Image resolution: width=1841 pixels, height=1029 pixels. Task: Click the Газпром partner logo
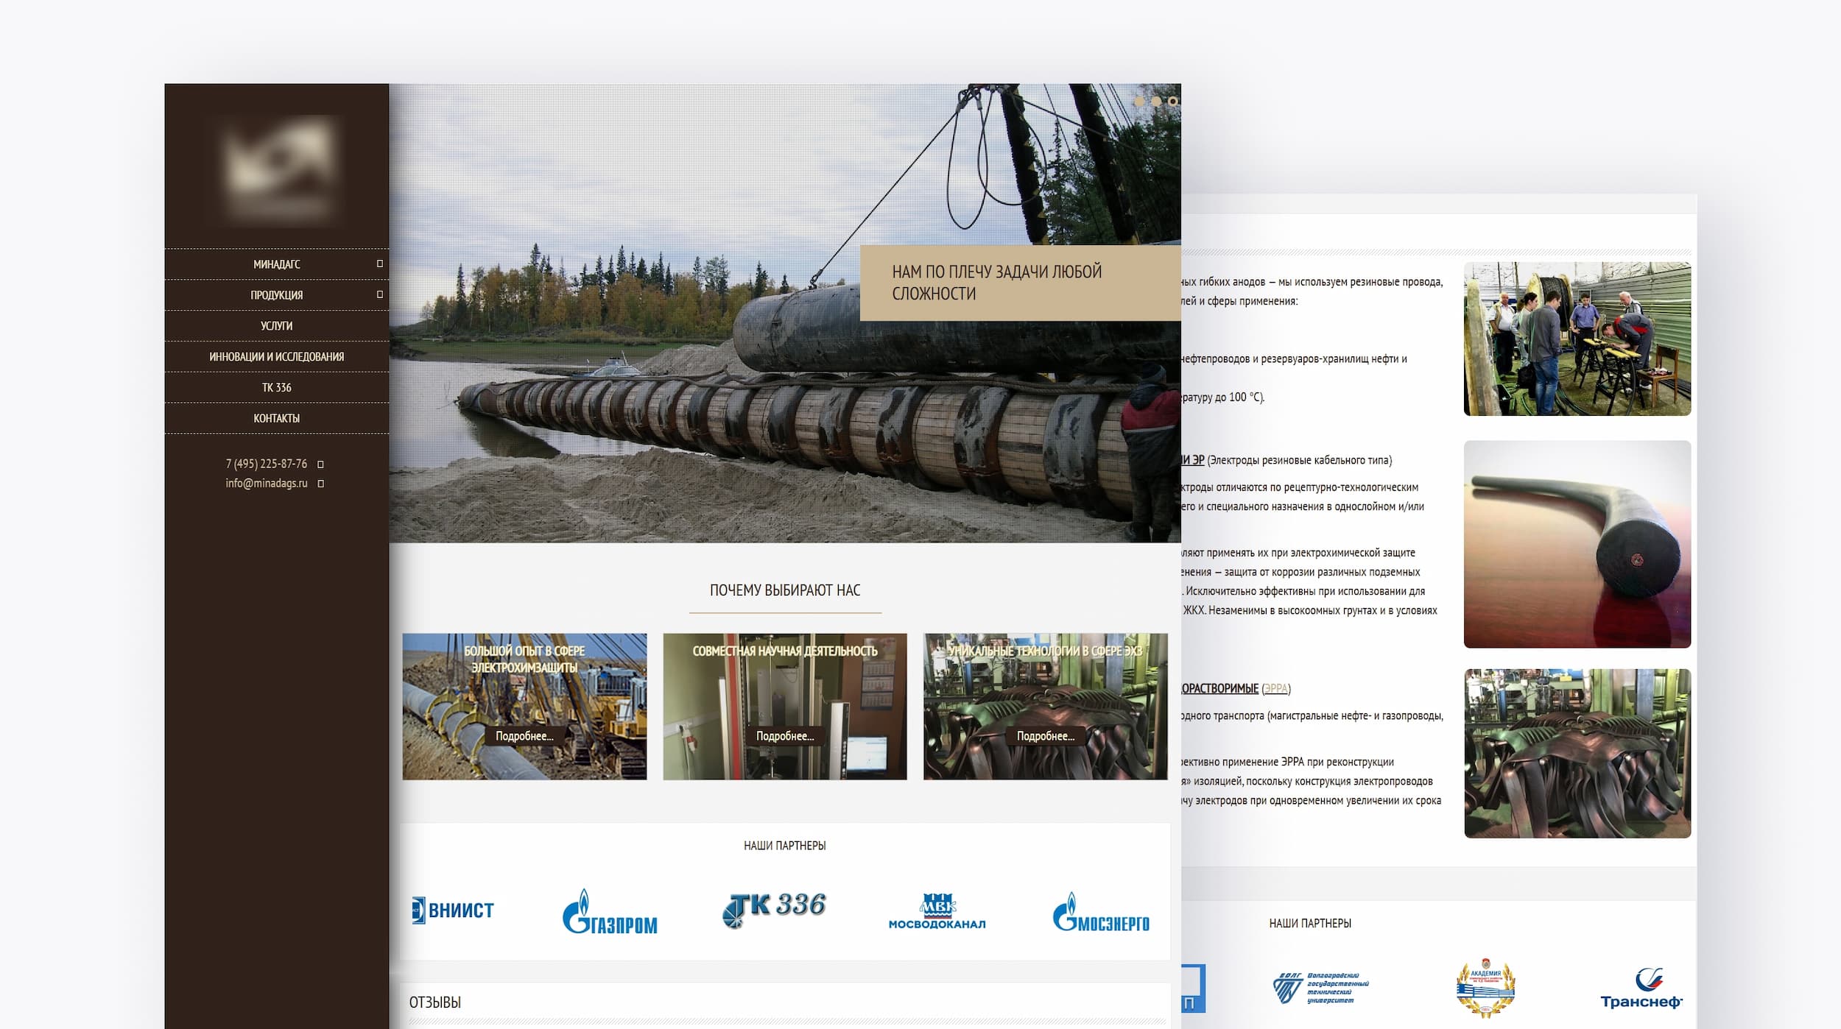pos(610,912)
